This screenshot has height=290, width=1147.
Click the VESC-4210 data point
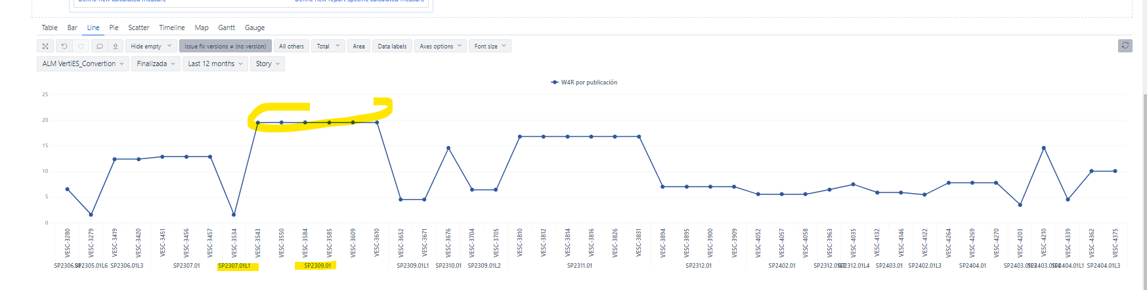pyautogui.click(x=1044, y=148)
